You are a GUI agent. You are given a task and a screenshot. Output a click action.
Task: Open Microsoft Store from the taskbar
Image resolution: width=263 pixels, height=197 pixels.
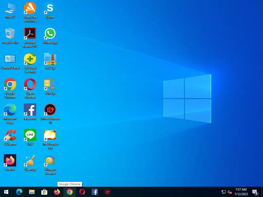click(x=44, y=192)
